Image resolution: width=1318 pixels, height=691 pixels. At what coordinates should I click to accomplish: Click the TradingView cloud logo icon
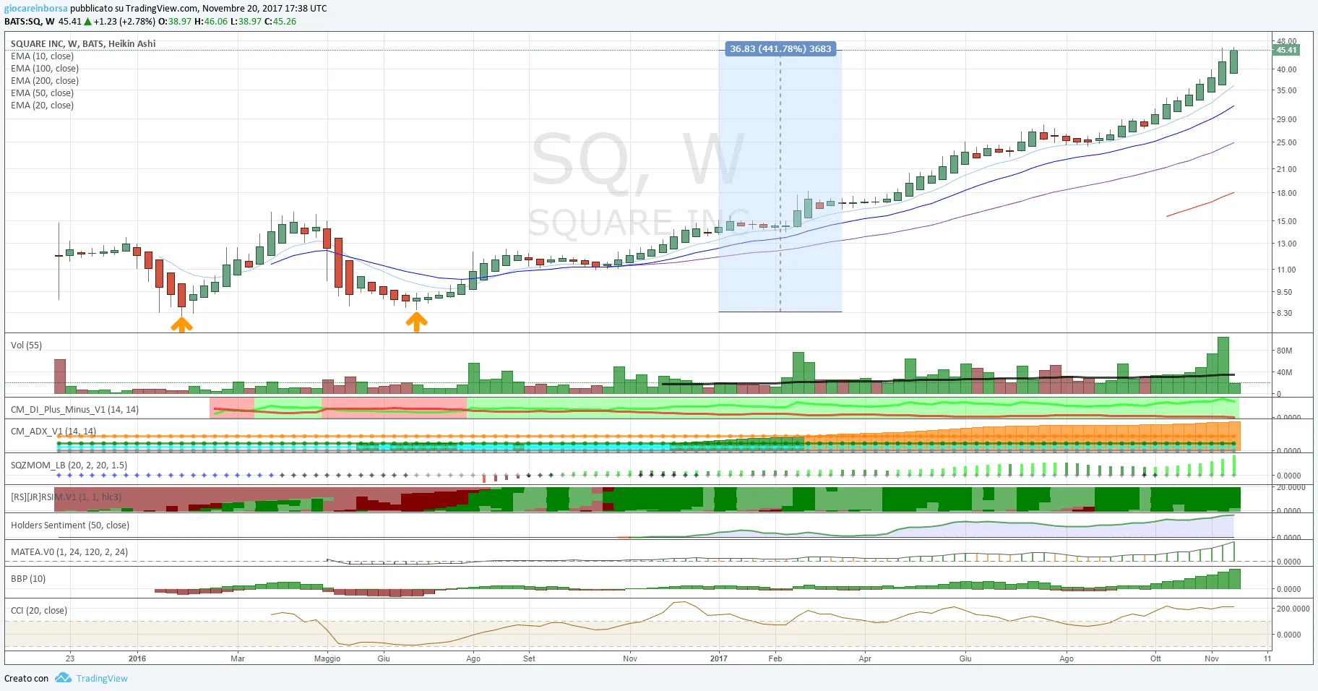[x=63, y=678]
